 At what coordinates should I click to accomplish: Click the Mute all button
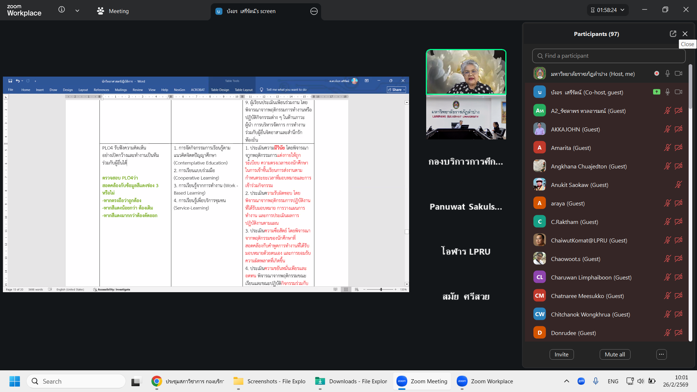click(x=615, y=354)
